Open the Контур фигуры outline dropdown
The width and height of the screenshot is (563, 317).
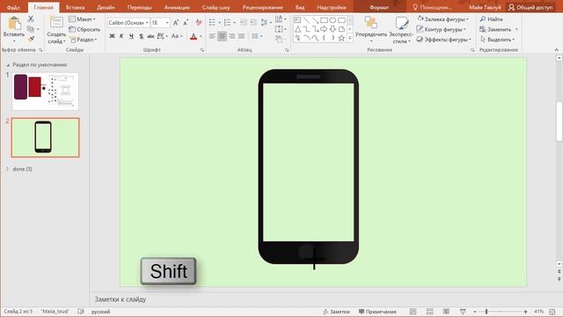(442, 29)
